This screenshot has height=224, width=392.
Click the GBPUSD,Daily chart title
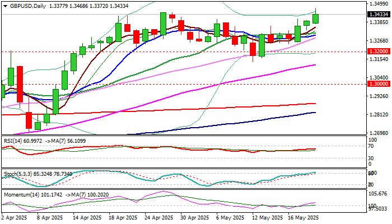coord(28,6)
